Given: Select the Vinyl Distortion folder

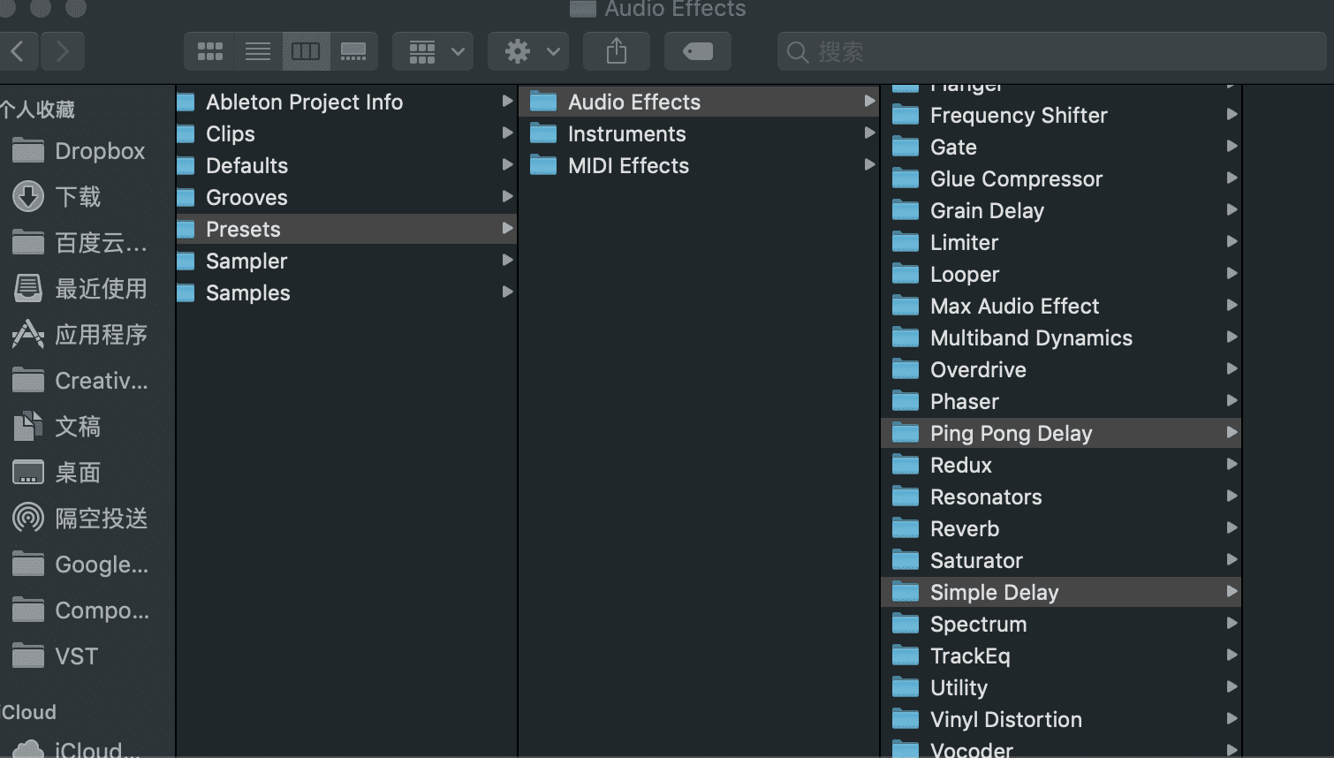Looking at the screenshot, I should (1062, 719).
